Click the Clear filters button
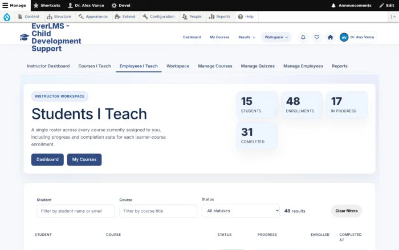 click(347, 211)
